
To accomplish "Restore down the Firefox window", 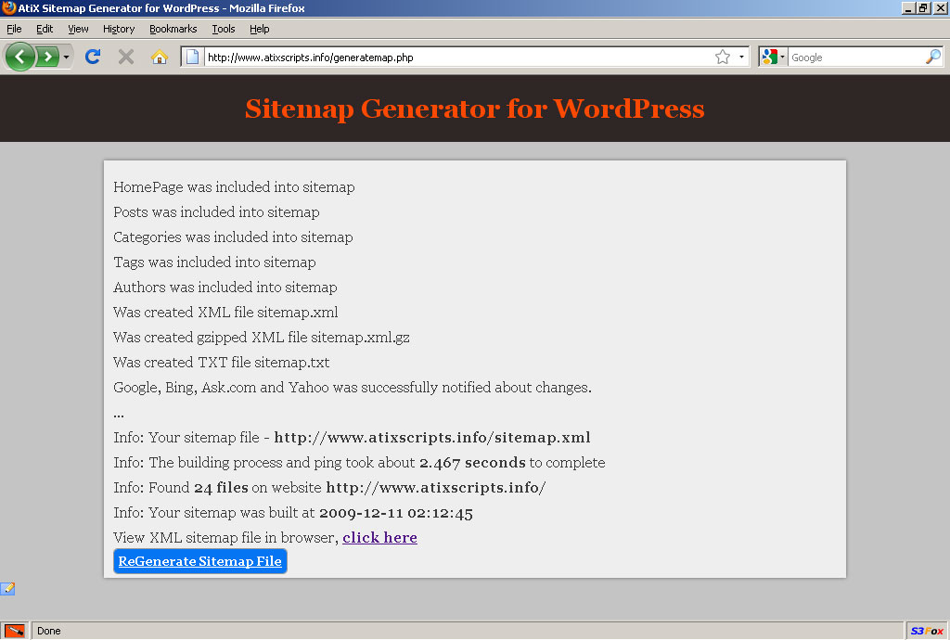I will [x=923, y=7].
